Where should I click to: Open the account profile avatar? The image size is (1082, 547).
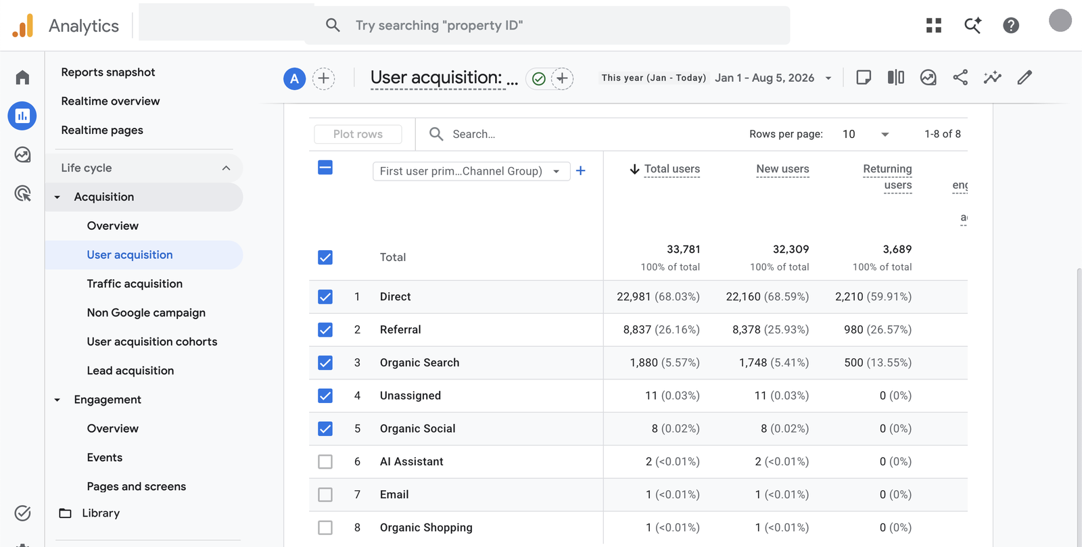pos(1060,20)
